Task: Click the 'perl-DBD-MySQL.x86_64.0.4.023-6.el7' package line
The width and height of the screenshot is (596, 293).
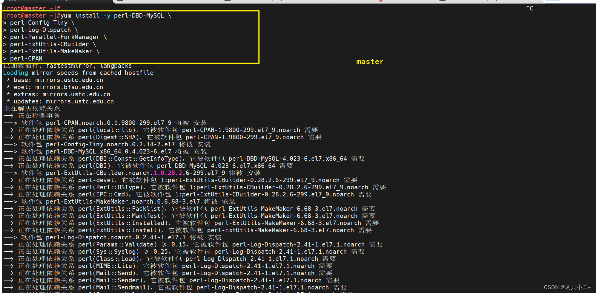Action: (x=105, y=151)
